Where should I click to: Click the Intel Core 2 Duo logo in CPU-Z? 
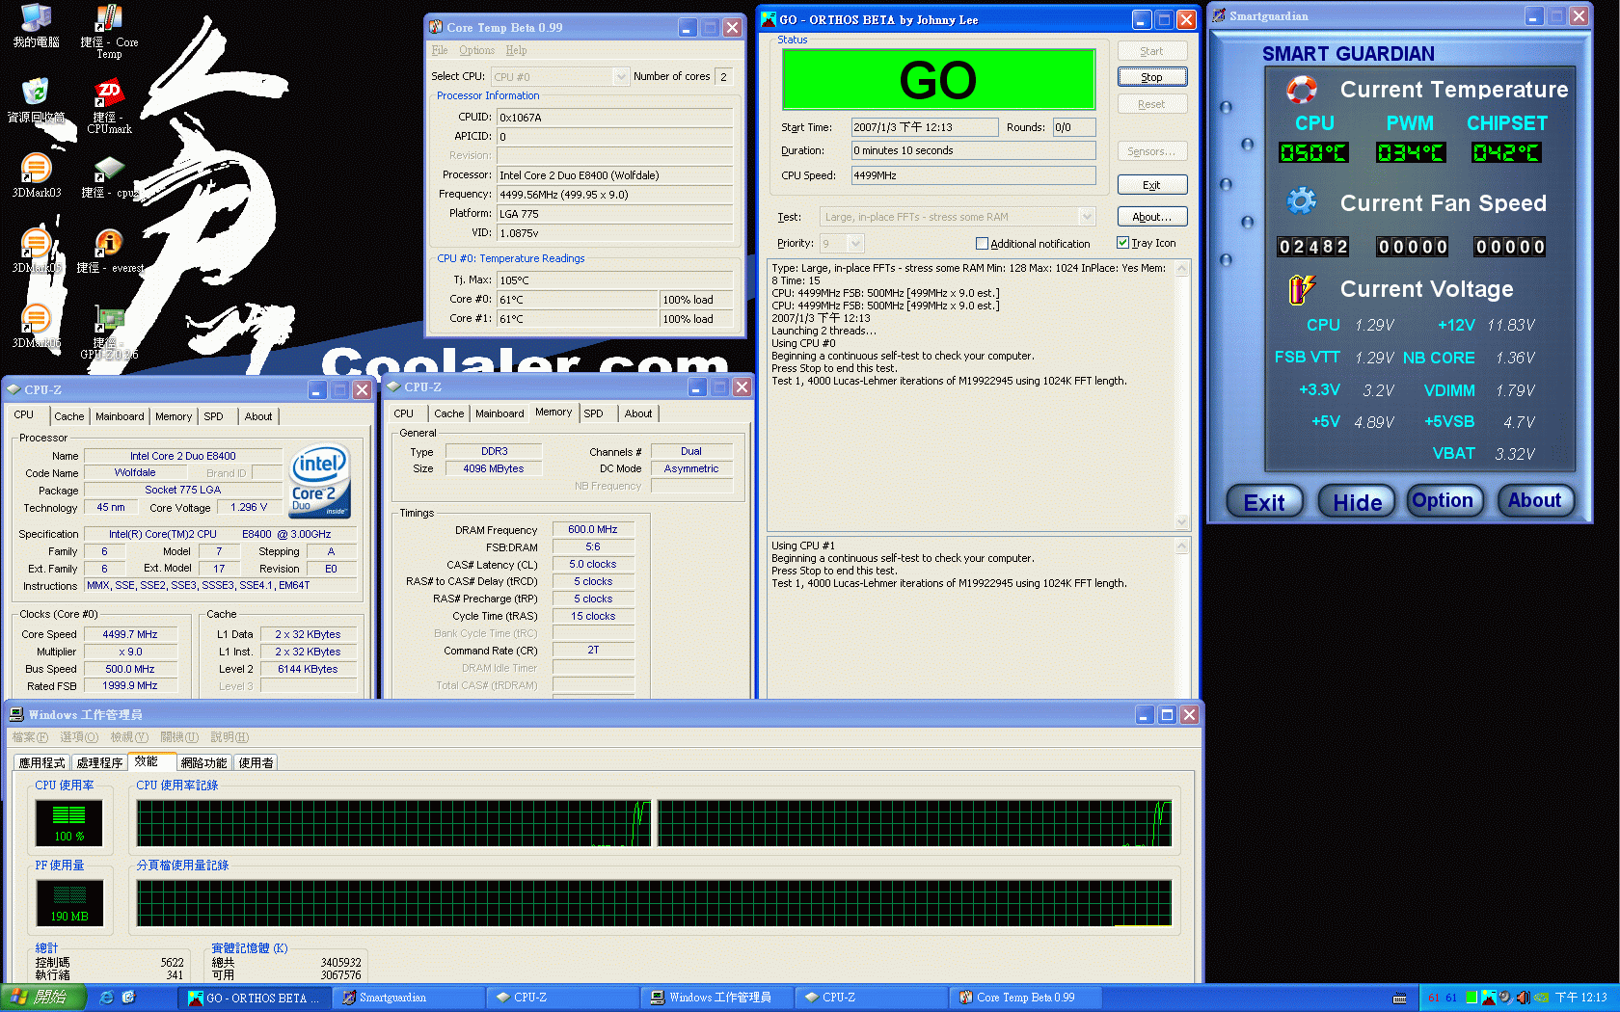point(320,481)
